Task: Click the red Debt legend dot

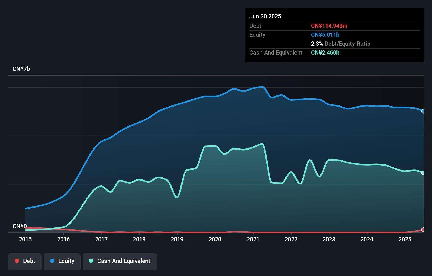Action: pyautogui.click(x=17, y=261)
